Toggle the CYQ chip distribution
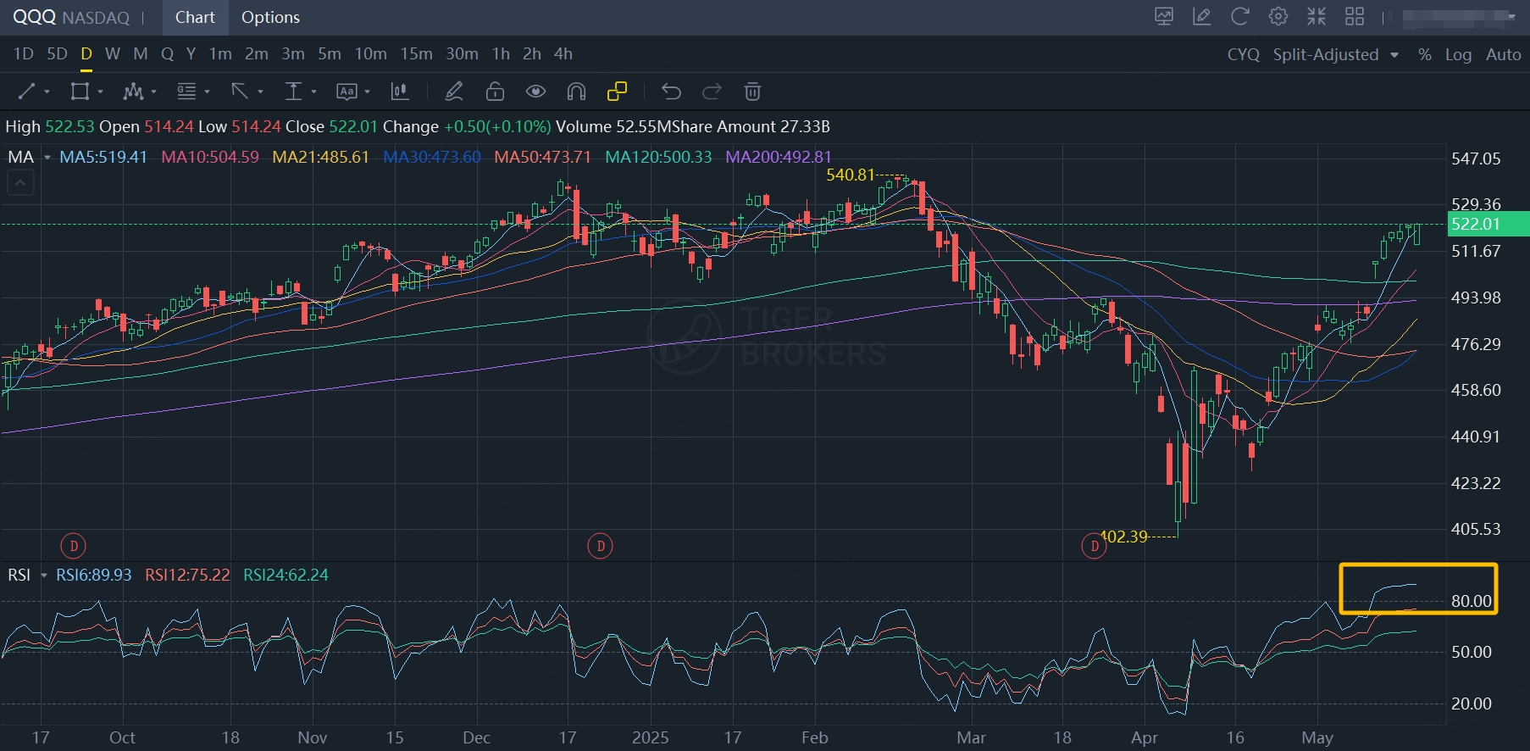 pyautogui.click(x=1243, y=54)
